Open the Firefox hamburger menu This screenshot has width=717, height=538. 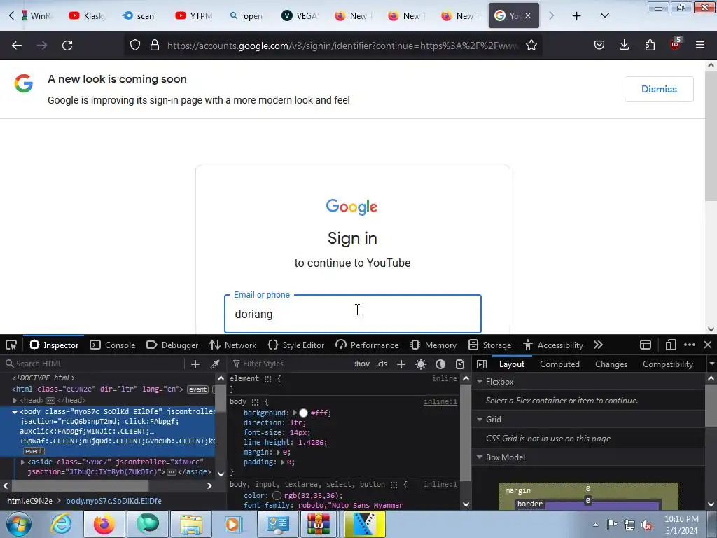[700, 46]
